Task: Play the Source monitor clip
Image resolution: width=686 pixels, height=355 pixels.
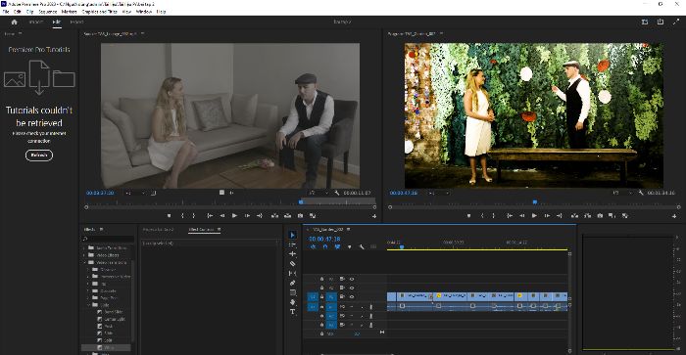Action: click(234, 216)
